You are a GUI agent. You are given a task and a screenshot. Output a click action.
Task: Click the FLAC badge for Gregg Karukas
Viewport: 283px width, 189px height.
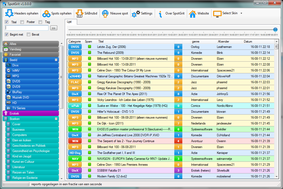(x=75, y=82)
